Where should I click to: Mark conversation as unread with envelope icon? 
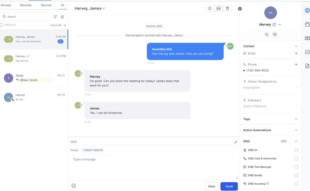coord(218,8)
